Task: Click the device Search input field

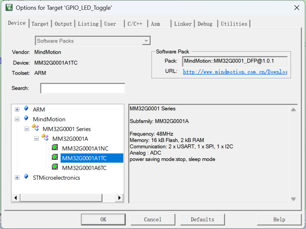Action: coord(83,88)
